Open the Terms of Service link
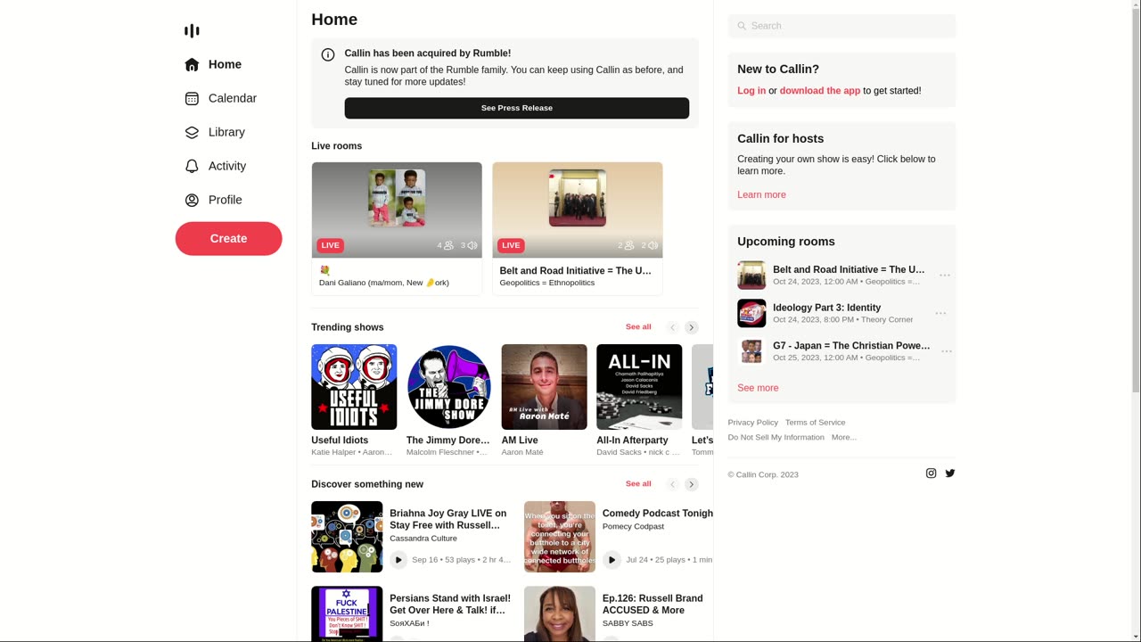The width and height of the screenshot is (1141, 642). (816, 423)
